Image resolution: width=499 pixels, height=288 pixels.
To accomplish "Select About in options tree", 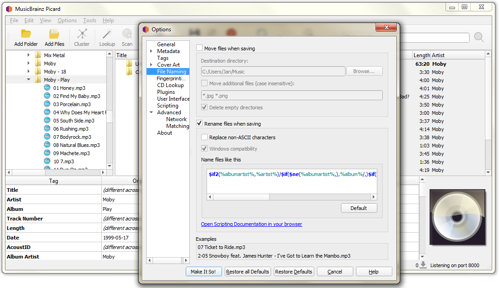I will (164, 133).
